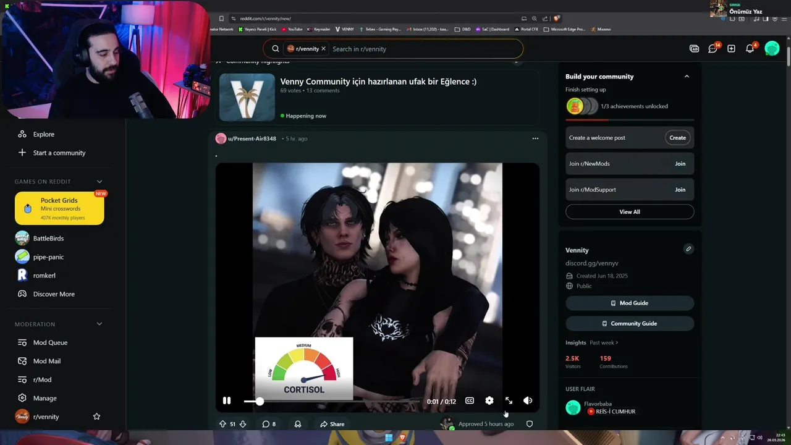Open r/vennity in sidebar
This screenshot has width=791, height=445.
pyautogui.click(x=46, y=417)
